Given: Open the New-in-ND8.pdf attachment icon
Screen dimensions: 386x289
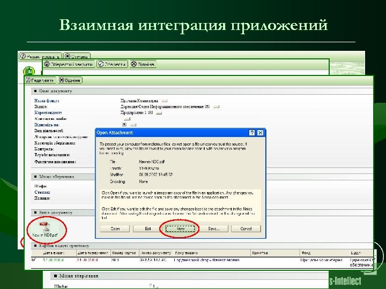Looking at the screenshot, I should 45,229.
